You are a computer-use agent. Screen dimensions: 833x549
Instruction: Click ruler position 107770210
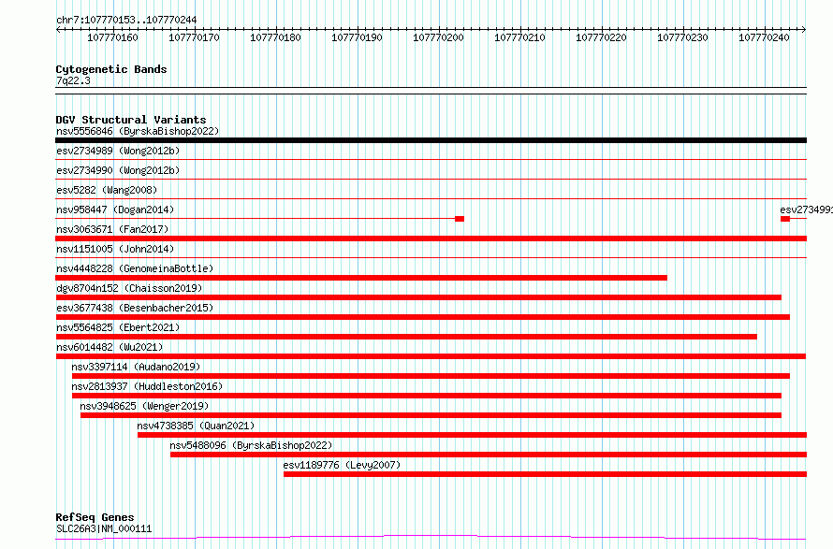point(519,37)
